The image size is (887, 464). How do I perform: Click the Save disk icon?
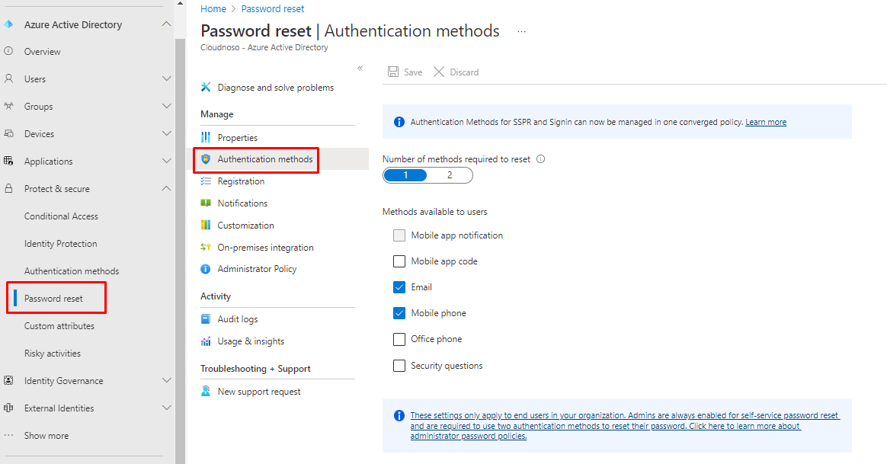pyautogui.click(x=393, y=72)
